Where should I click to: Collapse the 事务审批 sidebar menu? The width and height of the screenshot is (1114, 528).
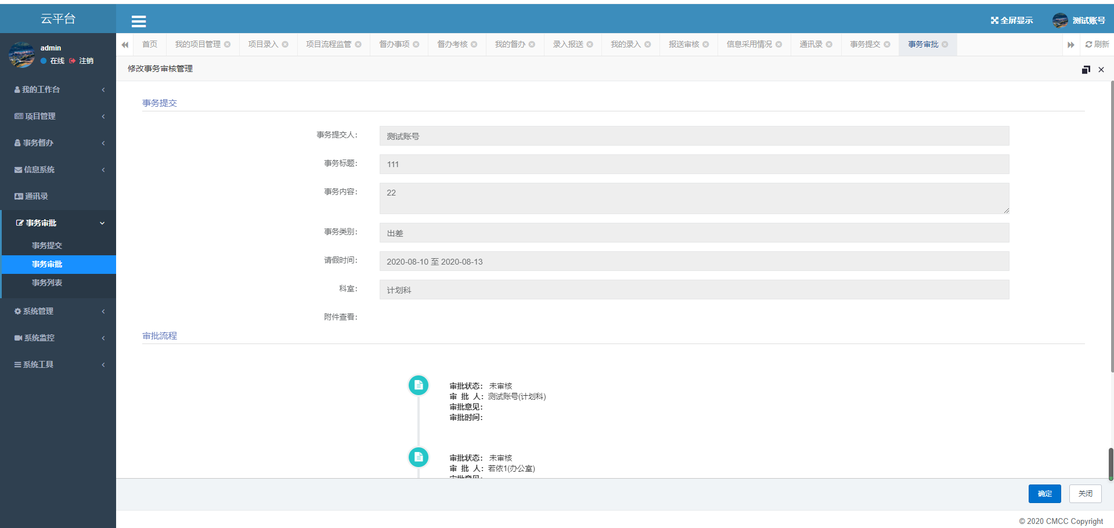58,223
